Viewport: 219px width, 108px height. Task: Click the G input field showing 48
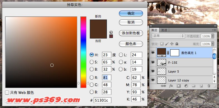click(x=106, y=84)
